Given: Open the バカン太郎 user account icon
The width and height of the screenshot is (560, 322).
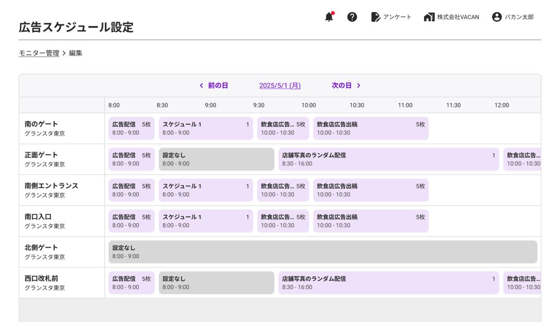Looking at the screenshot, I should pyautogui.click(x=497, y=17).
